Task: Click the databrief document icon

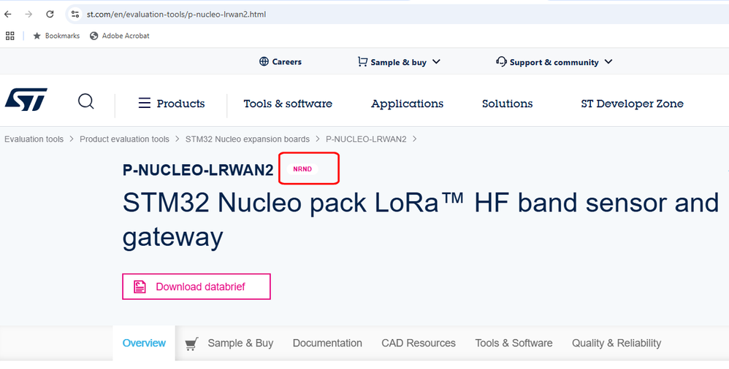Action: click(x=140, y=287)
